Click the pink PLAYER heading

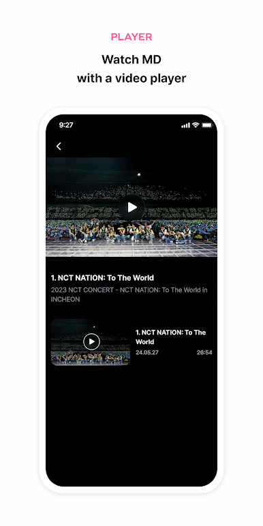pyautogui.click(x=131, y=37)
